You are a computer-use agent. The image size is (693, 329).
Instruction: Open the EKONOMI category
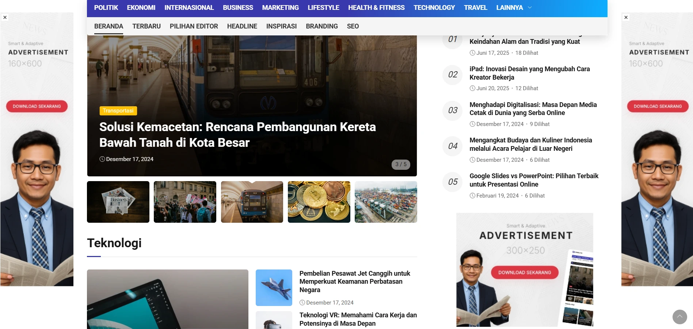click(141, 8)
